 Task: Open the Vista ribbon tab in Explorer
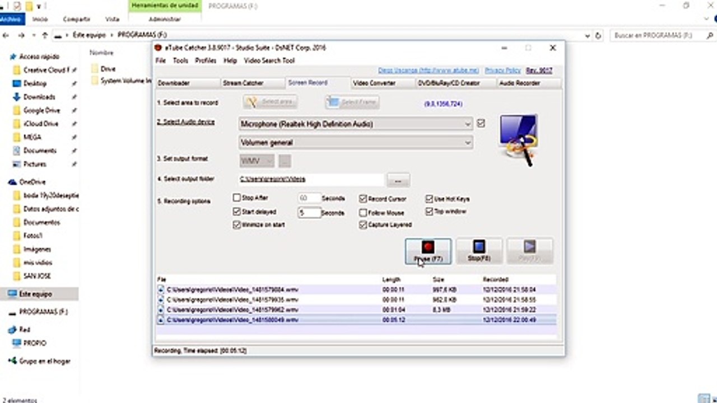point(113,19)
